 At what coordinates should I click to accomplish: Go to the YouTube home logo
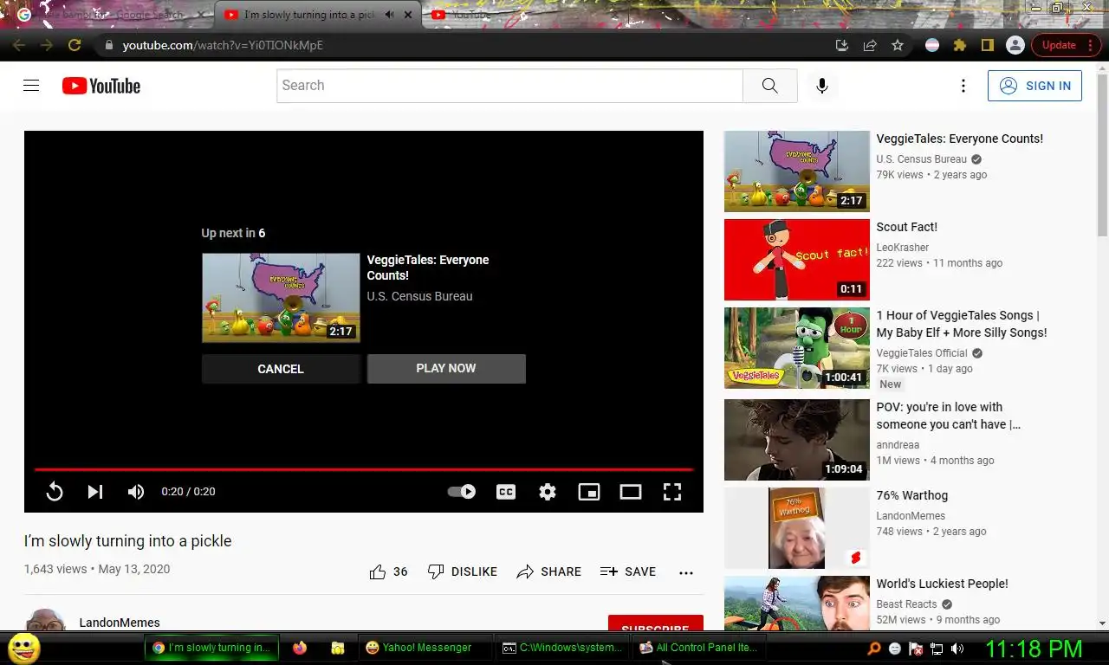pos(101,86)
